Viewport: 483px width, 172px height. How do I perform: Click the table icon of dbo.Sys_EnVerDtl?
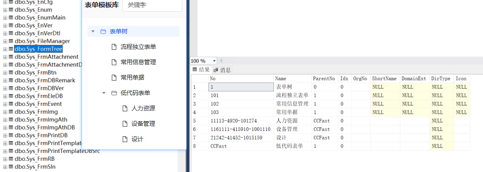click(11, 33)
